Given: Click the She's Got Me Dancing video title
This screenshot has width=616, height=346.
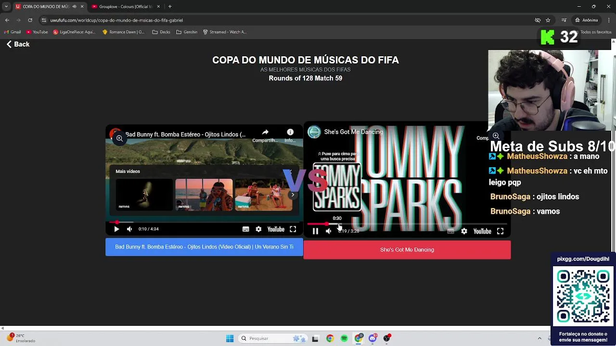Looking at the screenshot, I should pyautogui.click(x=354, y=132).
